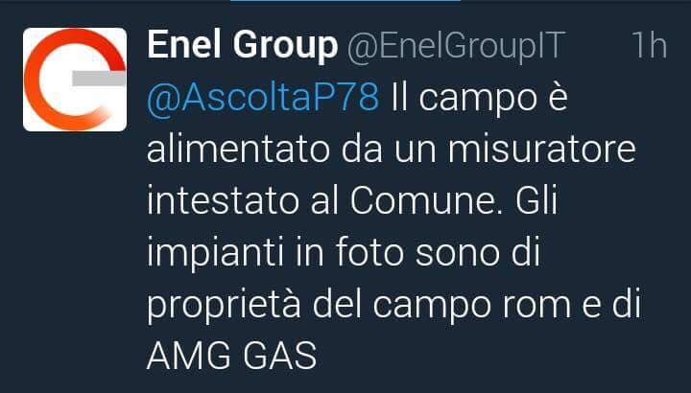Open the Enel Group display name
Screen dimensions: 691x393
[243, 45]
